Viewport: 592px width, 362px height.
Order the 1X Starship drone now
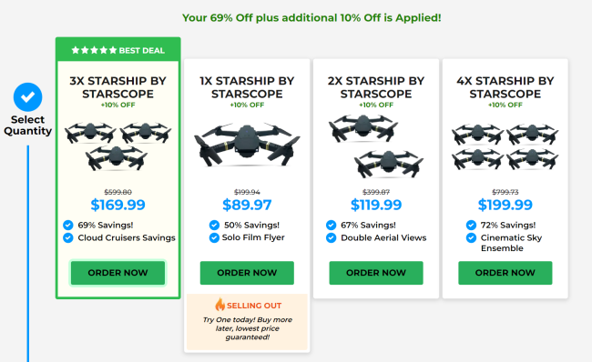coord(247,273)
